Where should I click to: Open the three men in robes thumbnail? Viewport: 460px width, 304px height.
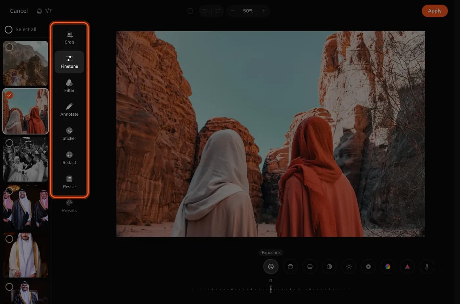[x=26, y=207]
